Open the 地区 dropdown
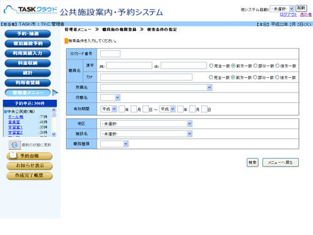The image size is (313, 235). click(x=146, y=124)
